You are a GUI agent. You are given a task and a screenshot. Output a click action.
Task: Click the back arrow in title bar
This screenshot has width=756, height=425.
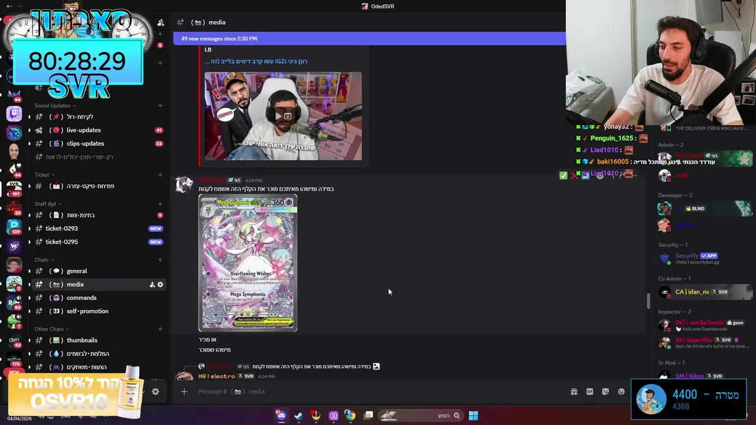click(x=9, y=6)
